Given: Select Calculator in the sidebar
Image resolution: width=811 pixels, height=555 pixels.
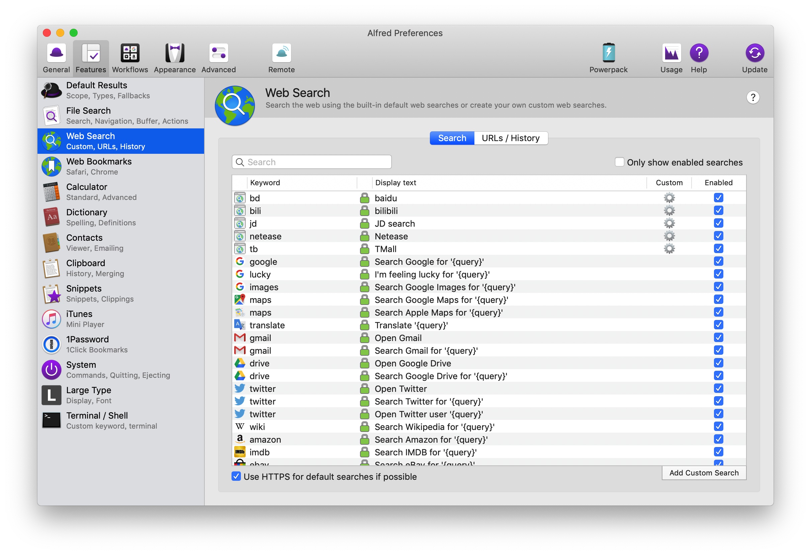Looking at the screenshot, I should [x=121, y=192].
